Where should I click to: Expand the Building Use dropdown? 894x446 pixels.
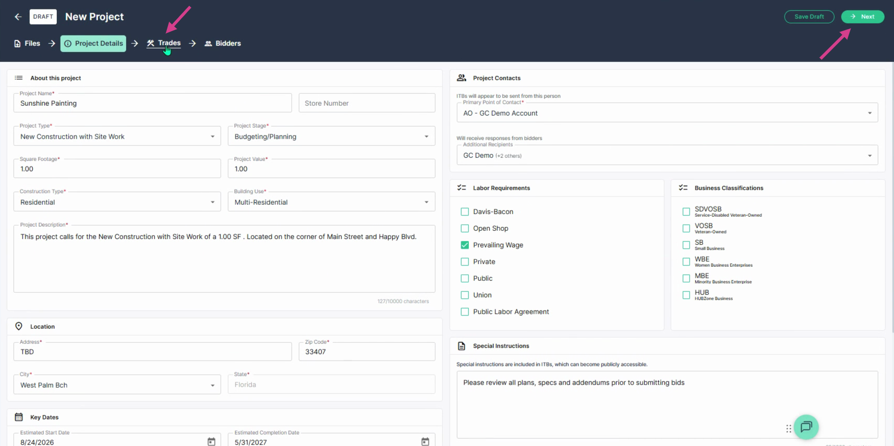331,202
